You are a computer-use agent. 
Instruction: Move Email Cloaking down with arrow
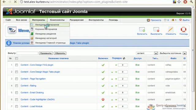tap(116, 93)
